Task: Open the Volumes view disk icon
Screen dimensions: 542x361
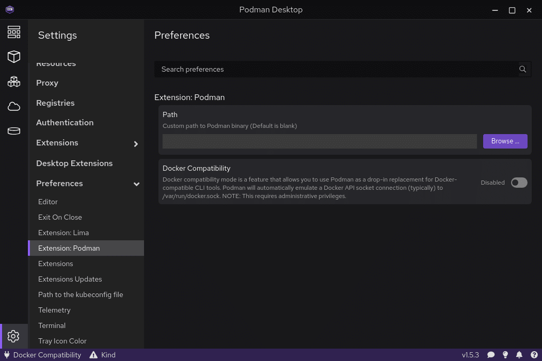Action: coord(14,131)
